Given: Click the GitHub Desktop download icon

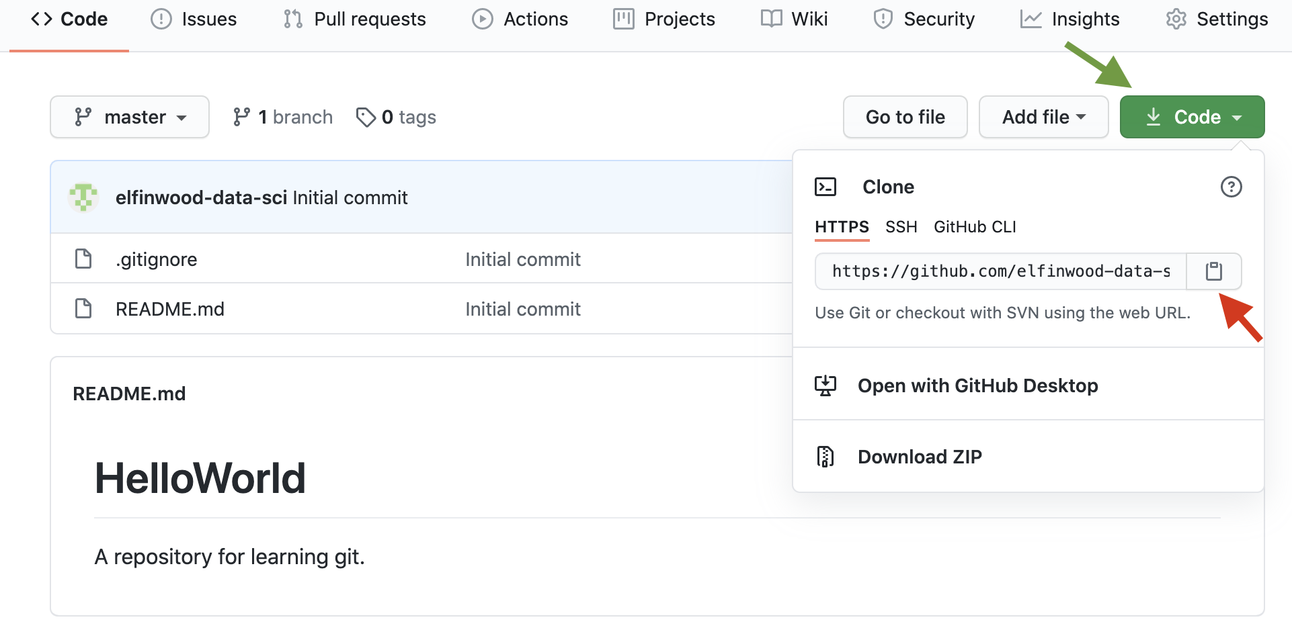Looking at the screenshot, I should tap(825, 386).
